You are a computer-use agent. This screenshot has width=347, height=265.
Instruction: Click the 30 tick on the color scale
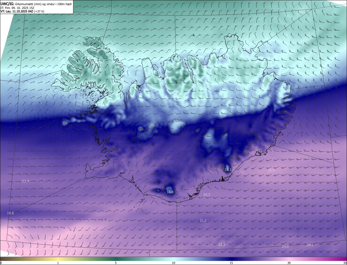pos(289,263)
